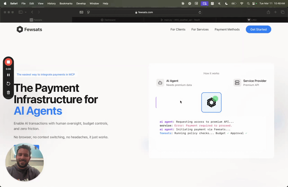The width and height of the screenshot is (288, 187).
Task: Click the Get Started button
Action: (258, 29)
